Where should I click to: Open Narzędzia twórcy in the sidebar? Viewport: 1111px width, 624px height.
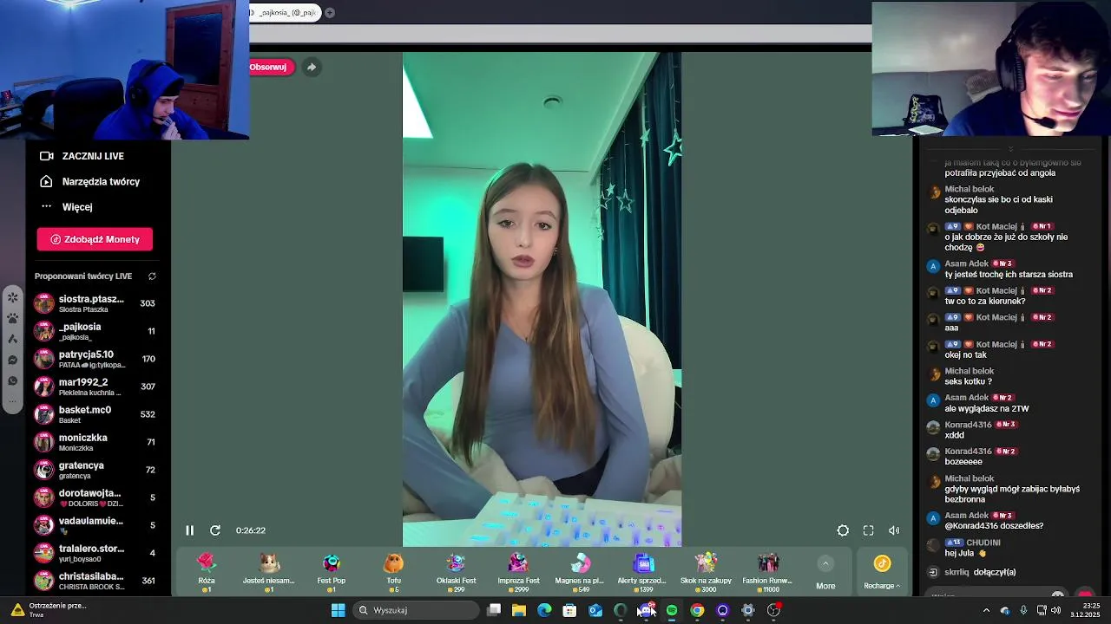click(x=101, y=182)
